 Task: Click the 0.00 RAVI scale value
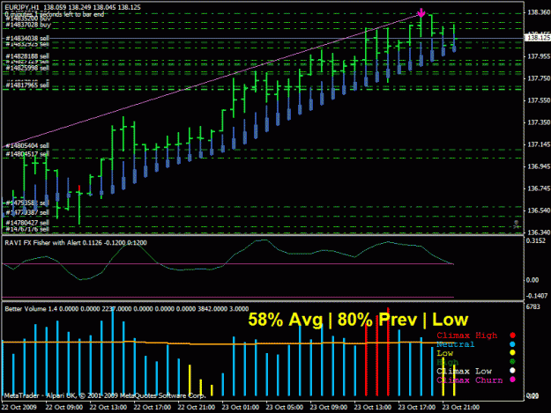[x=532, y=280]
